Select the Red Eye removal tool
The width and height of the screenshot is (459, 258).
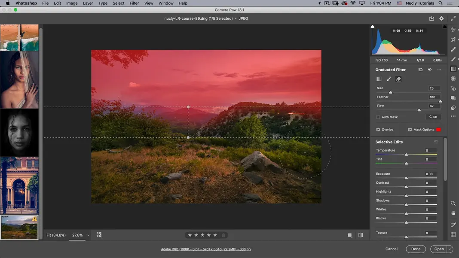pos(453,88)
